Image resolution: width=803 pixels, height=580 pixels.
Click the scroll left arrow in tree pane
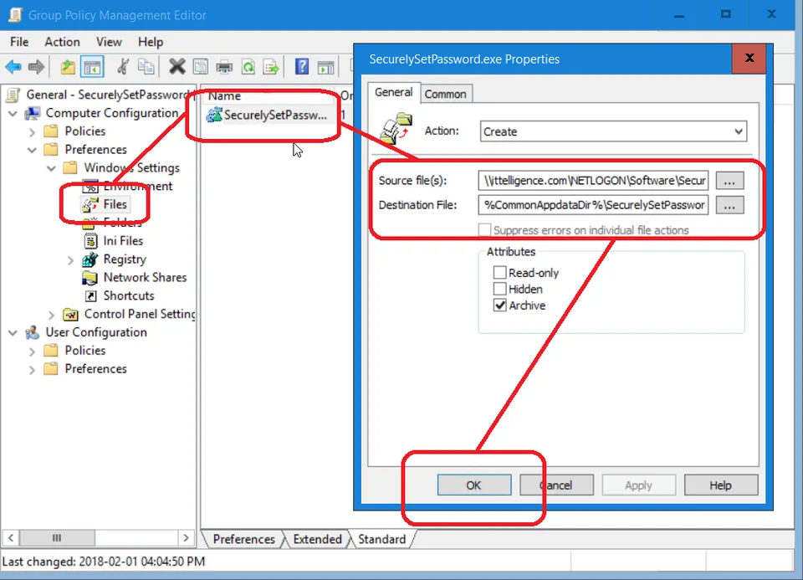[x=10, y=537]
